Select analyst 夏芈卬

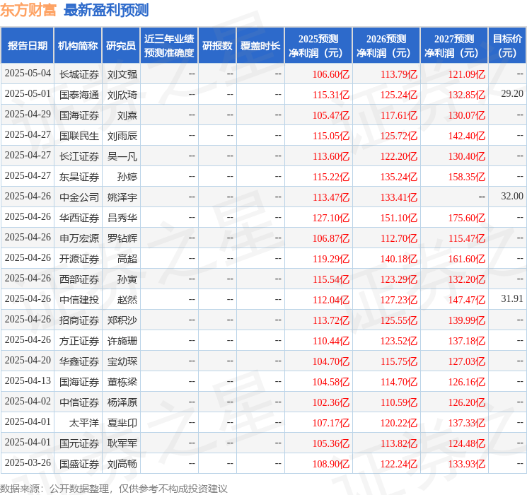[122, 423]
